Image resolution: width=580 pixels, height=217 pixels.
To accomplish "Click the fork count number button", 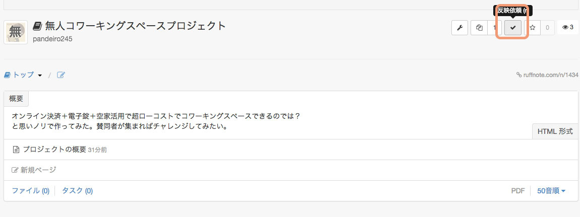I will tap(495, 28).
